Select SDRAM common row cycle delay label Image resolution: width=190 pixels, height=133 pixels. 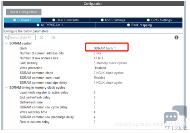(x=43, y=107)
